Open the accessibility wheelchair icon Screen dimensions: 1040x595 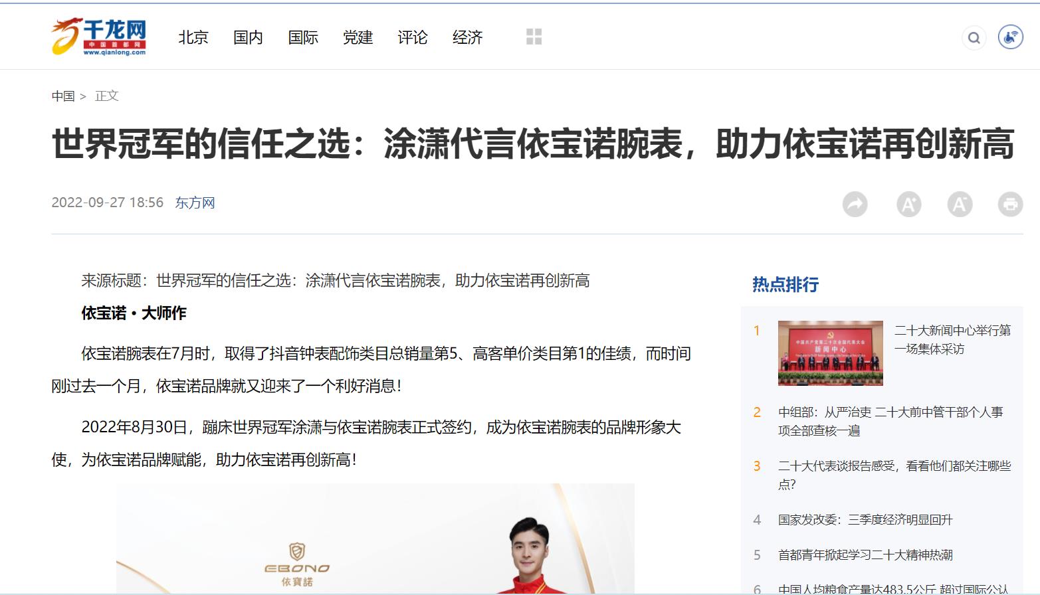(1010, 37)
